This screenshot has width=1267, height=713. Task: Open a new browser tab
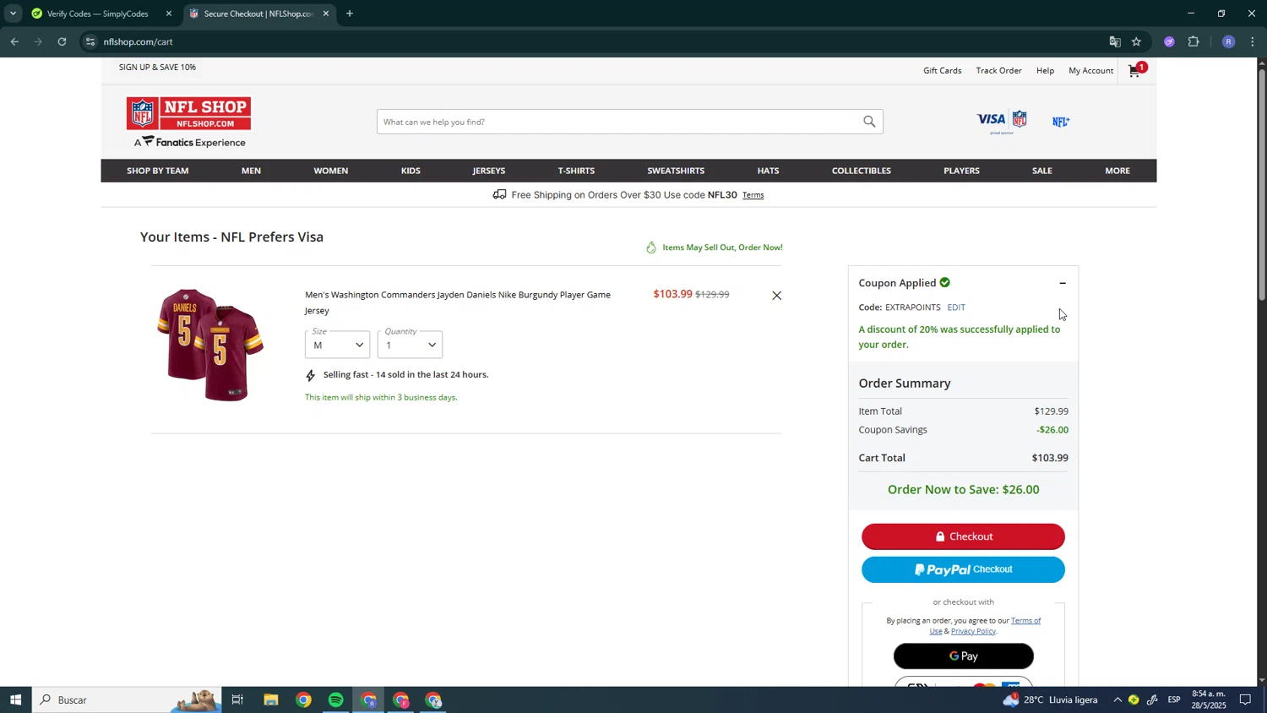pos(350,14)
